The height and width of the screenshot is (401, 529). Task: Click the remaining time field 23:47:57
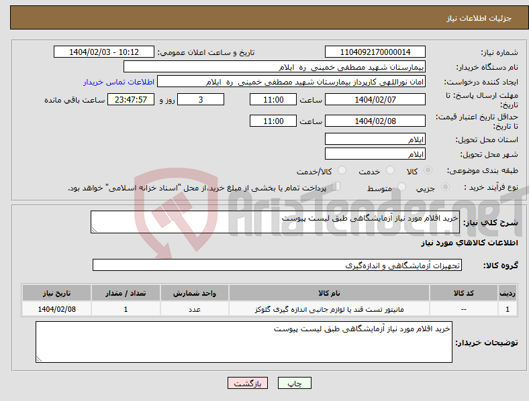pyautogui.click(x=131, y=99)
